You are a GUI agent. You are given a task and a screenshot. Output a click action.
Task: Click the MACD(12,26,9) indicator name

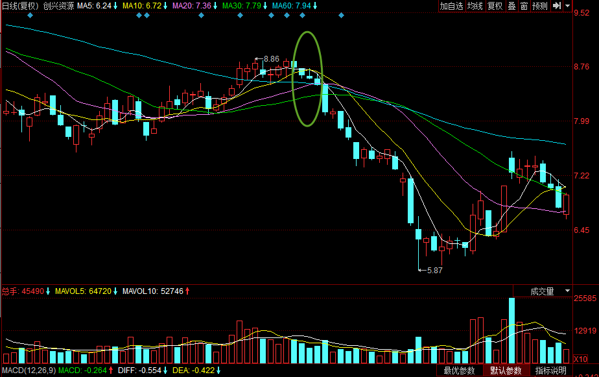(29, 371)
